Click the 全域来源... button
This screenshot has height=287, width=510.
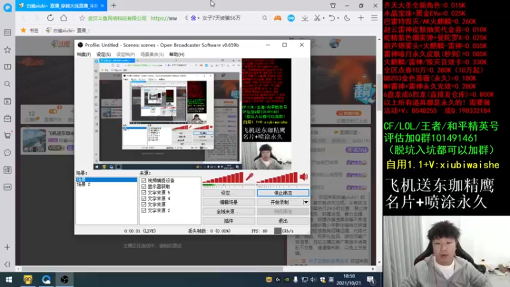(x=229, y=212)
